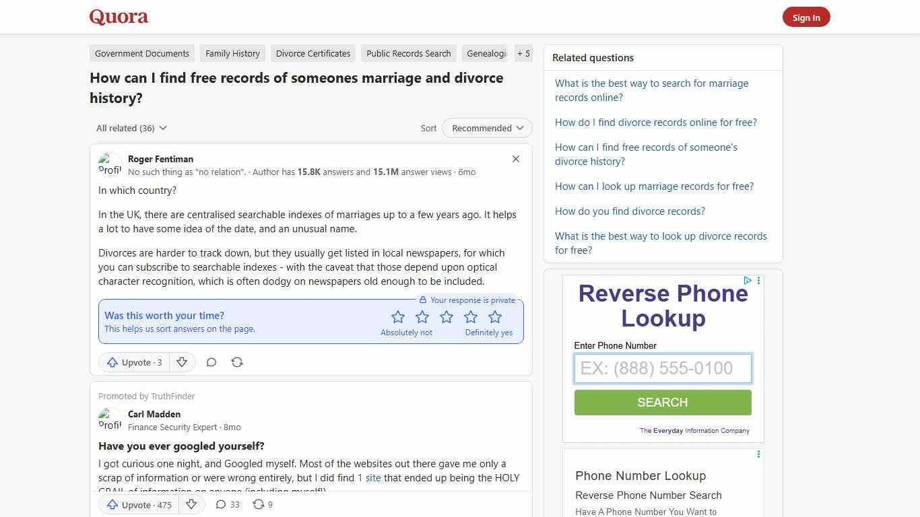Click the Enter Phone Number field
Image resolution: width=920 pixels, height=517 pixels.
(x=662, y=368)
